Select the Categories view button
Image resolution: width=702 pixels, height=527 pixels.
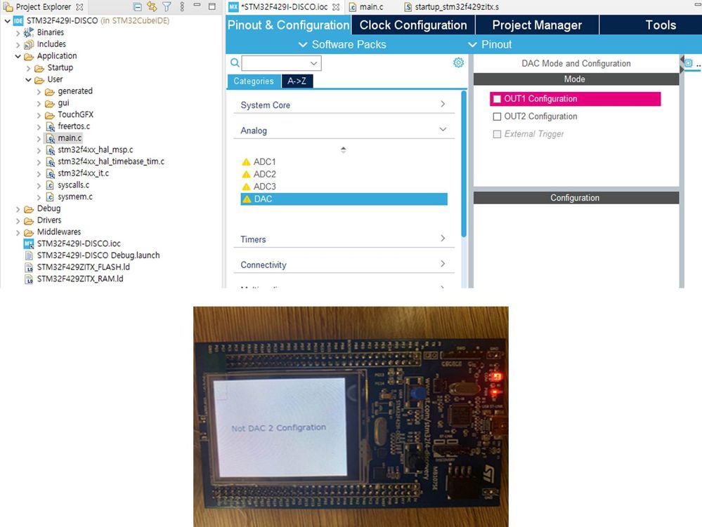(254, 81)
